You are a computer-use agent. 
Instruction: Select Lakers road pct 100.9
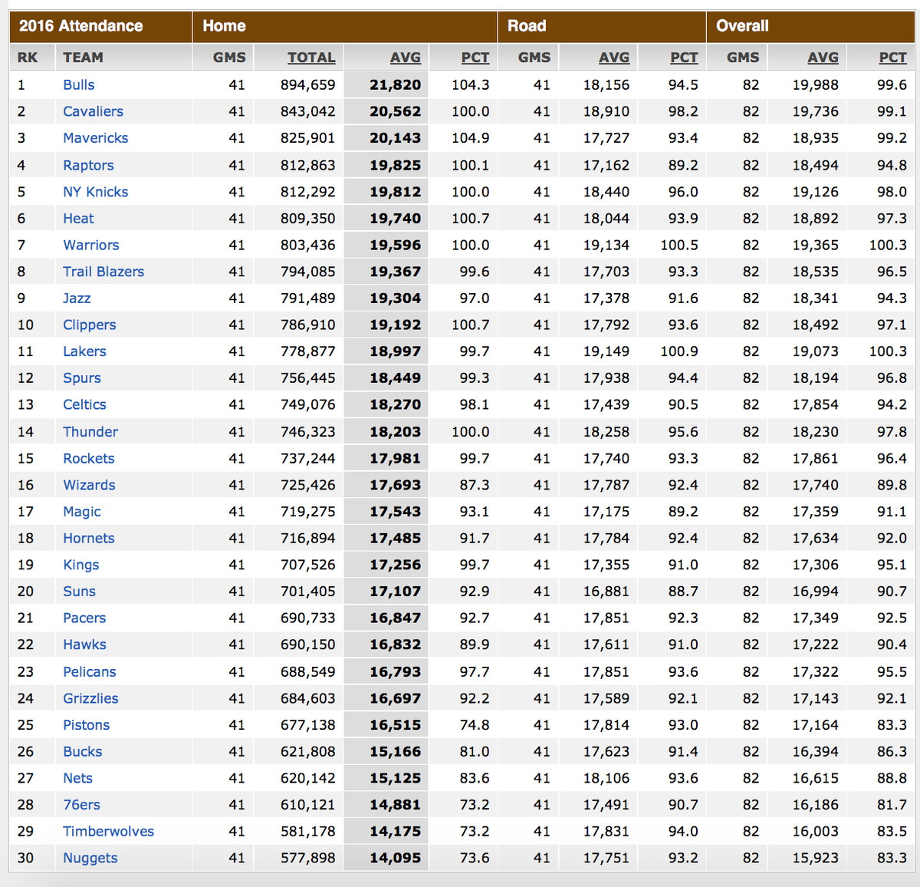pos(679,351)
